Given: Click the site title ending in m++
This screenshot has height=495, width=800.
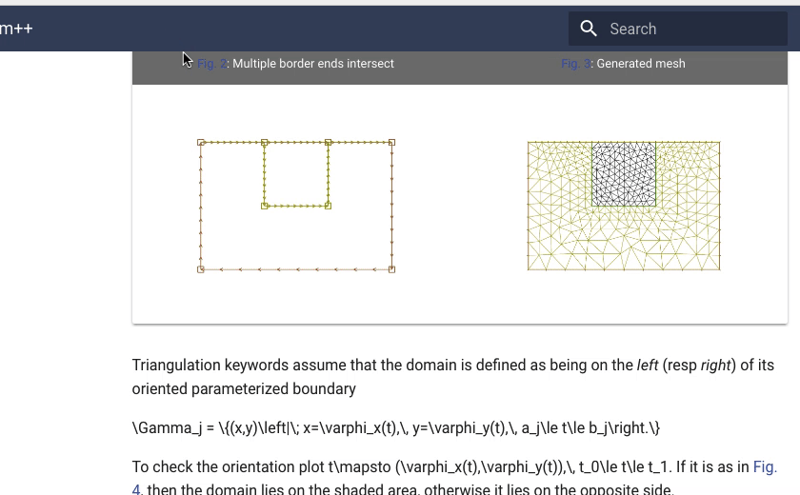Looking at the screenshot, I should point(16,29).
